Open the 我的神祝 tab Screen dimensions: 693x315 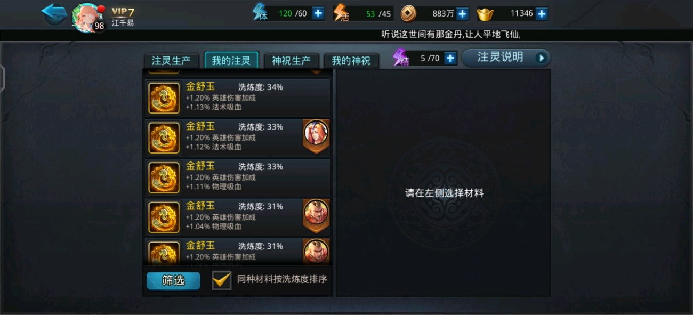click(351, 61)
